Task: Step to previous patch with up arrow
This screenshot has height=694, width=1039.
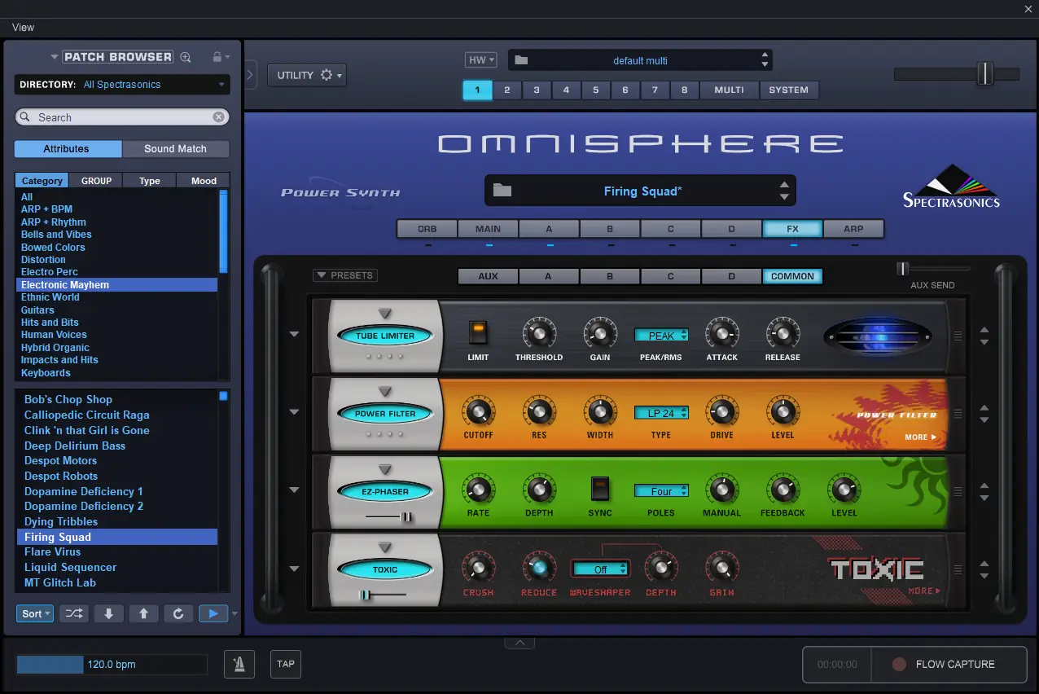Action: coord(143,613)
